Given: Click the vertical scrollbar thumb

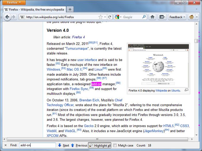Looking at the screenshot, I should click(x=197, y=41).
